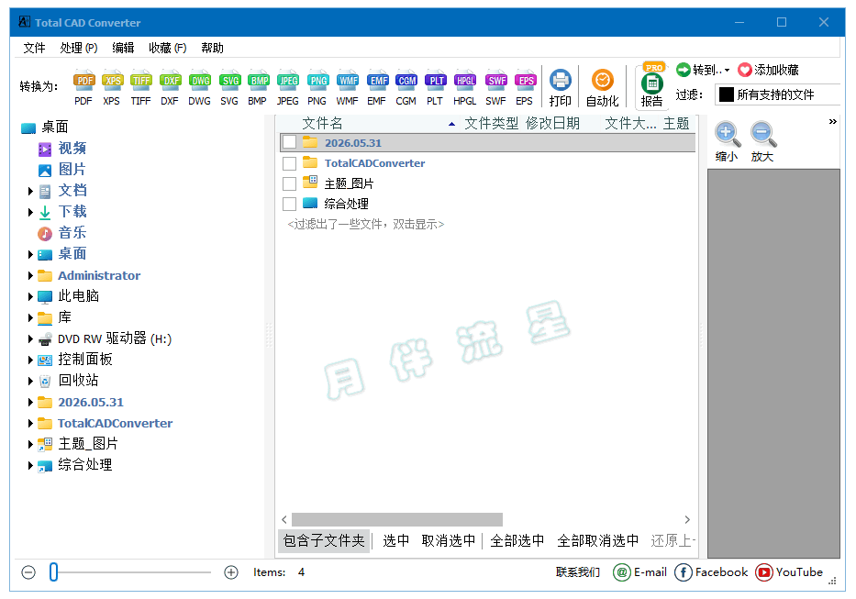
Task: Check the 2026.05.31 folder checkbox
Action: pyautogui.click(x=290, y=142)
